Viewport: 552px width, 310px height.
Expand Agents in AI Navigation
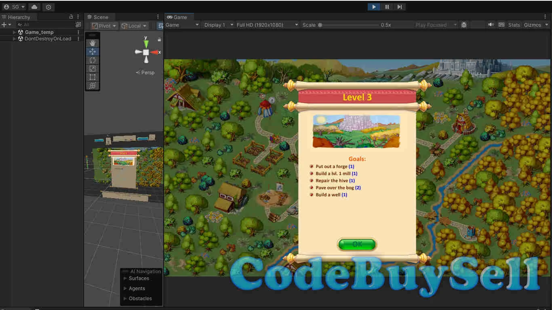(125, 289)
